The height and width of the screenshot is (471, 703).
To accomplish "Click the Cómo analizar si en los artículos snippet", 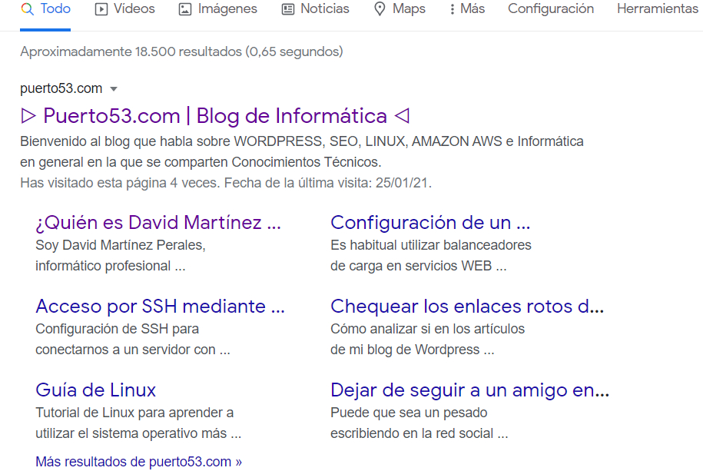I will point(427,339).
